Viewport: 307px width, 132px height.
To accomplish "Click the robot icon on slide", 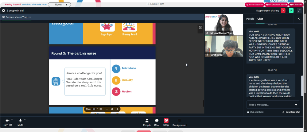I will click(x=56, y=81).
